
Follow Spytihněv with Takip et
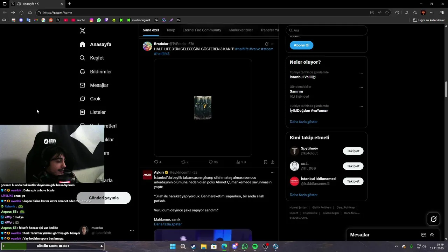click(353, 151)
